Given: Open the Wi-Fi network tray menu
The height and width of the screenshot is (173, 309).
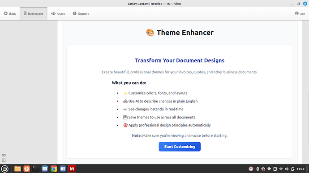Looking at the screenshot, I should click(x=281, y=169).
